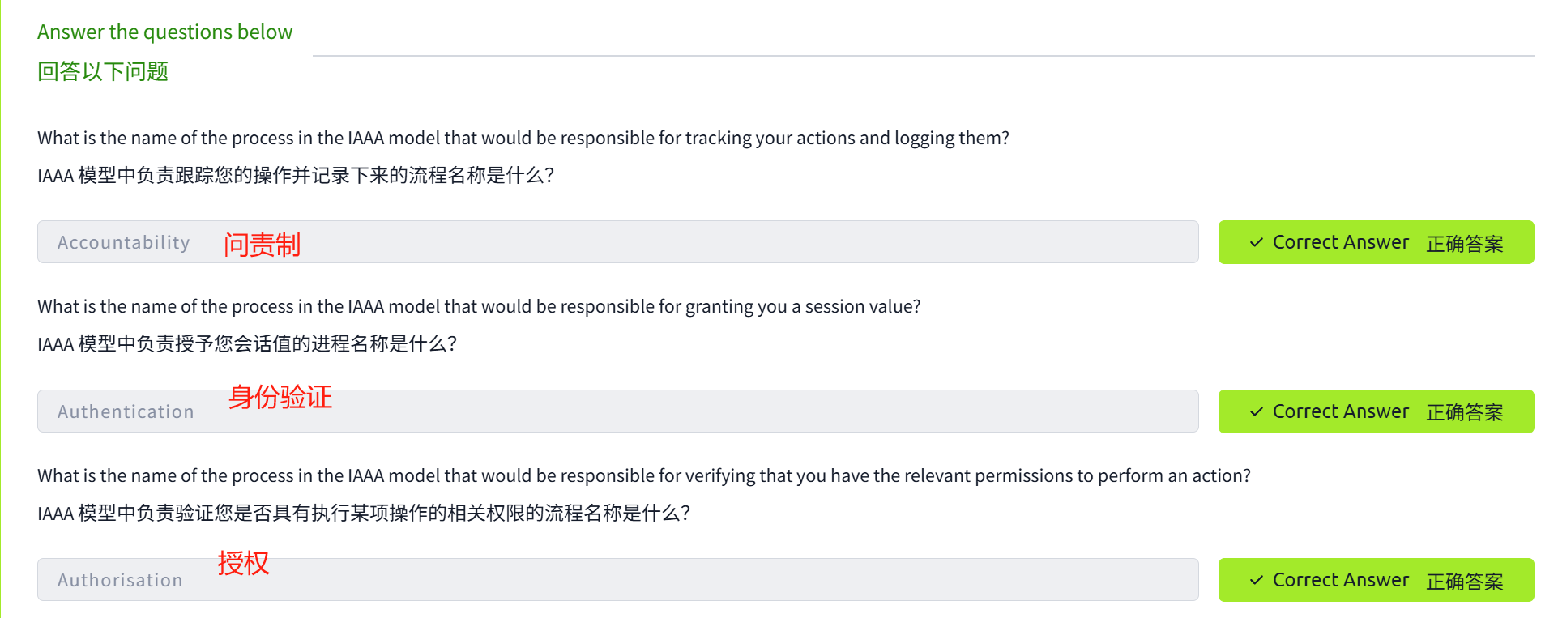Click the question about verifying relevant permissions
This screenshot has height=618, width=1558.
click(x=643, y=475)
